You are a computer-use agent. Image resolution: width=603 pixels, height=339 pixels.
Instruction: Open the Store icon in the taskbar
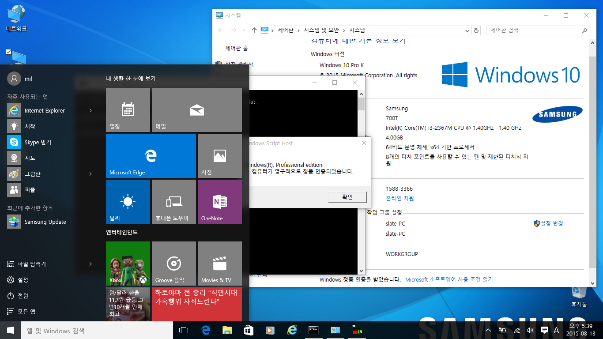click(x=249, y=330)
